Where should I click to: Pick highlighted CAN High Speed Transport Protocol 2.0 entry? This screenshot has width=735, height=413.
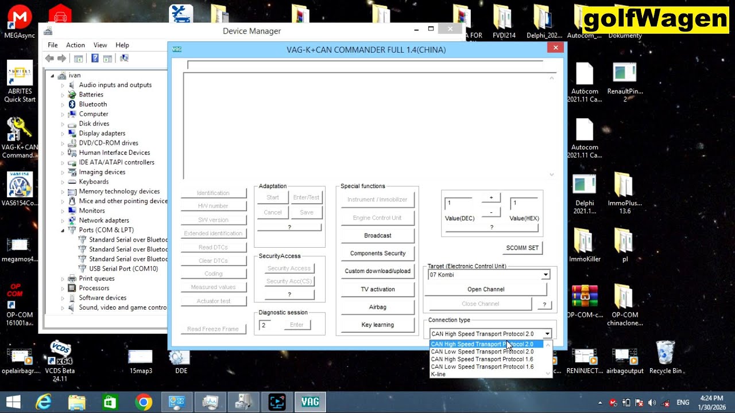[x=486, y=344]
